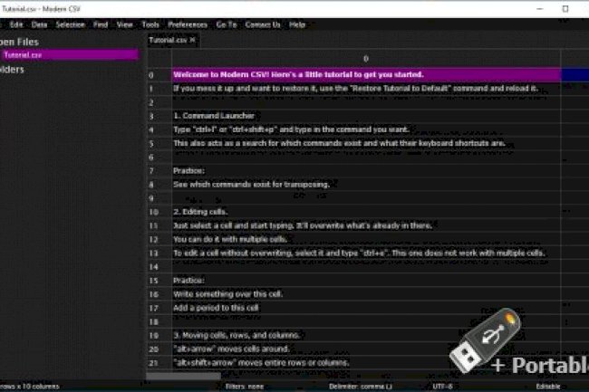Select Tutorial.csv in Open Files sidebar
This screenshot has height=392, width=589.
70,55
